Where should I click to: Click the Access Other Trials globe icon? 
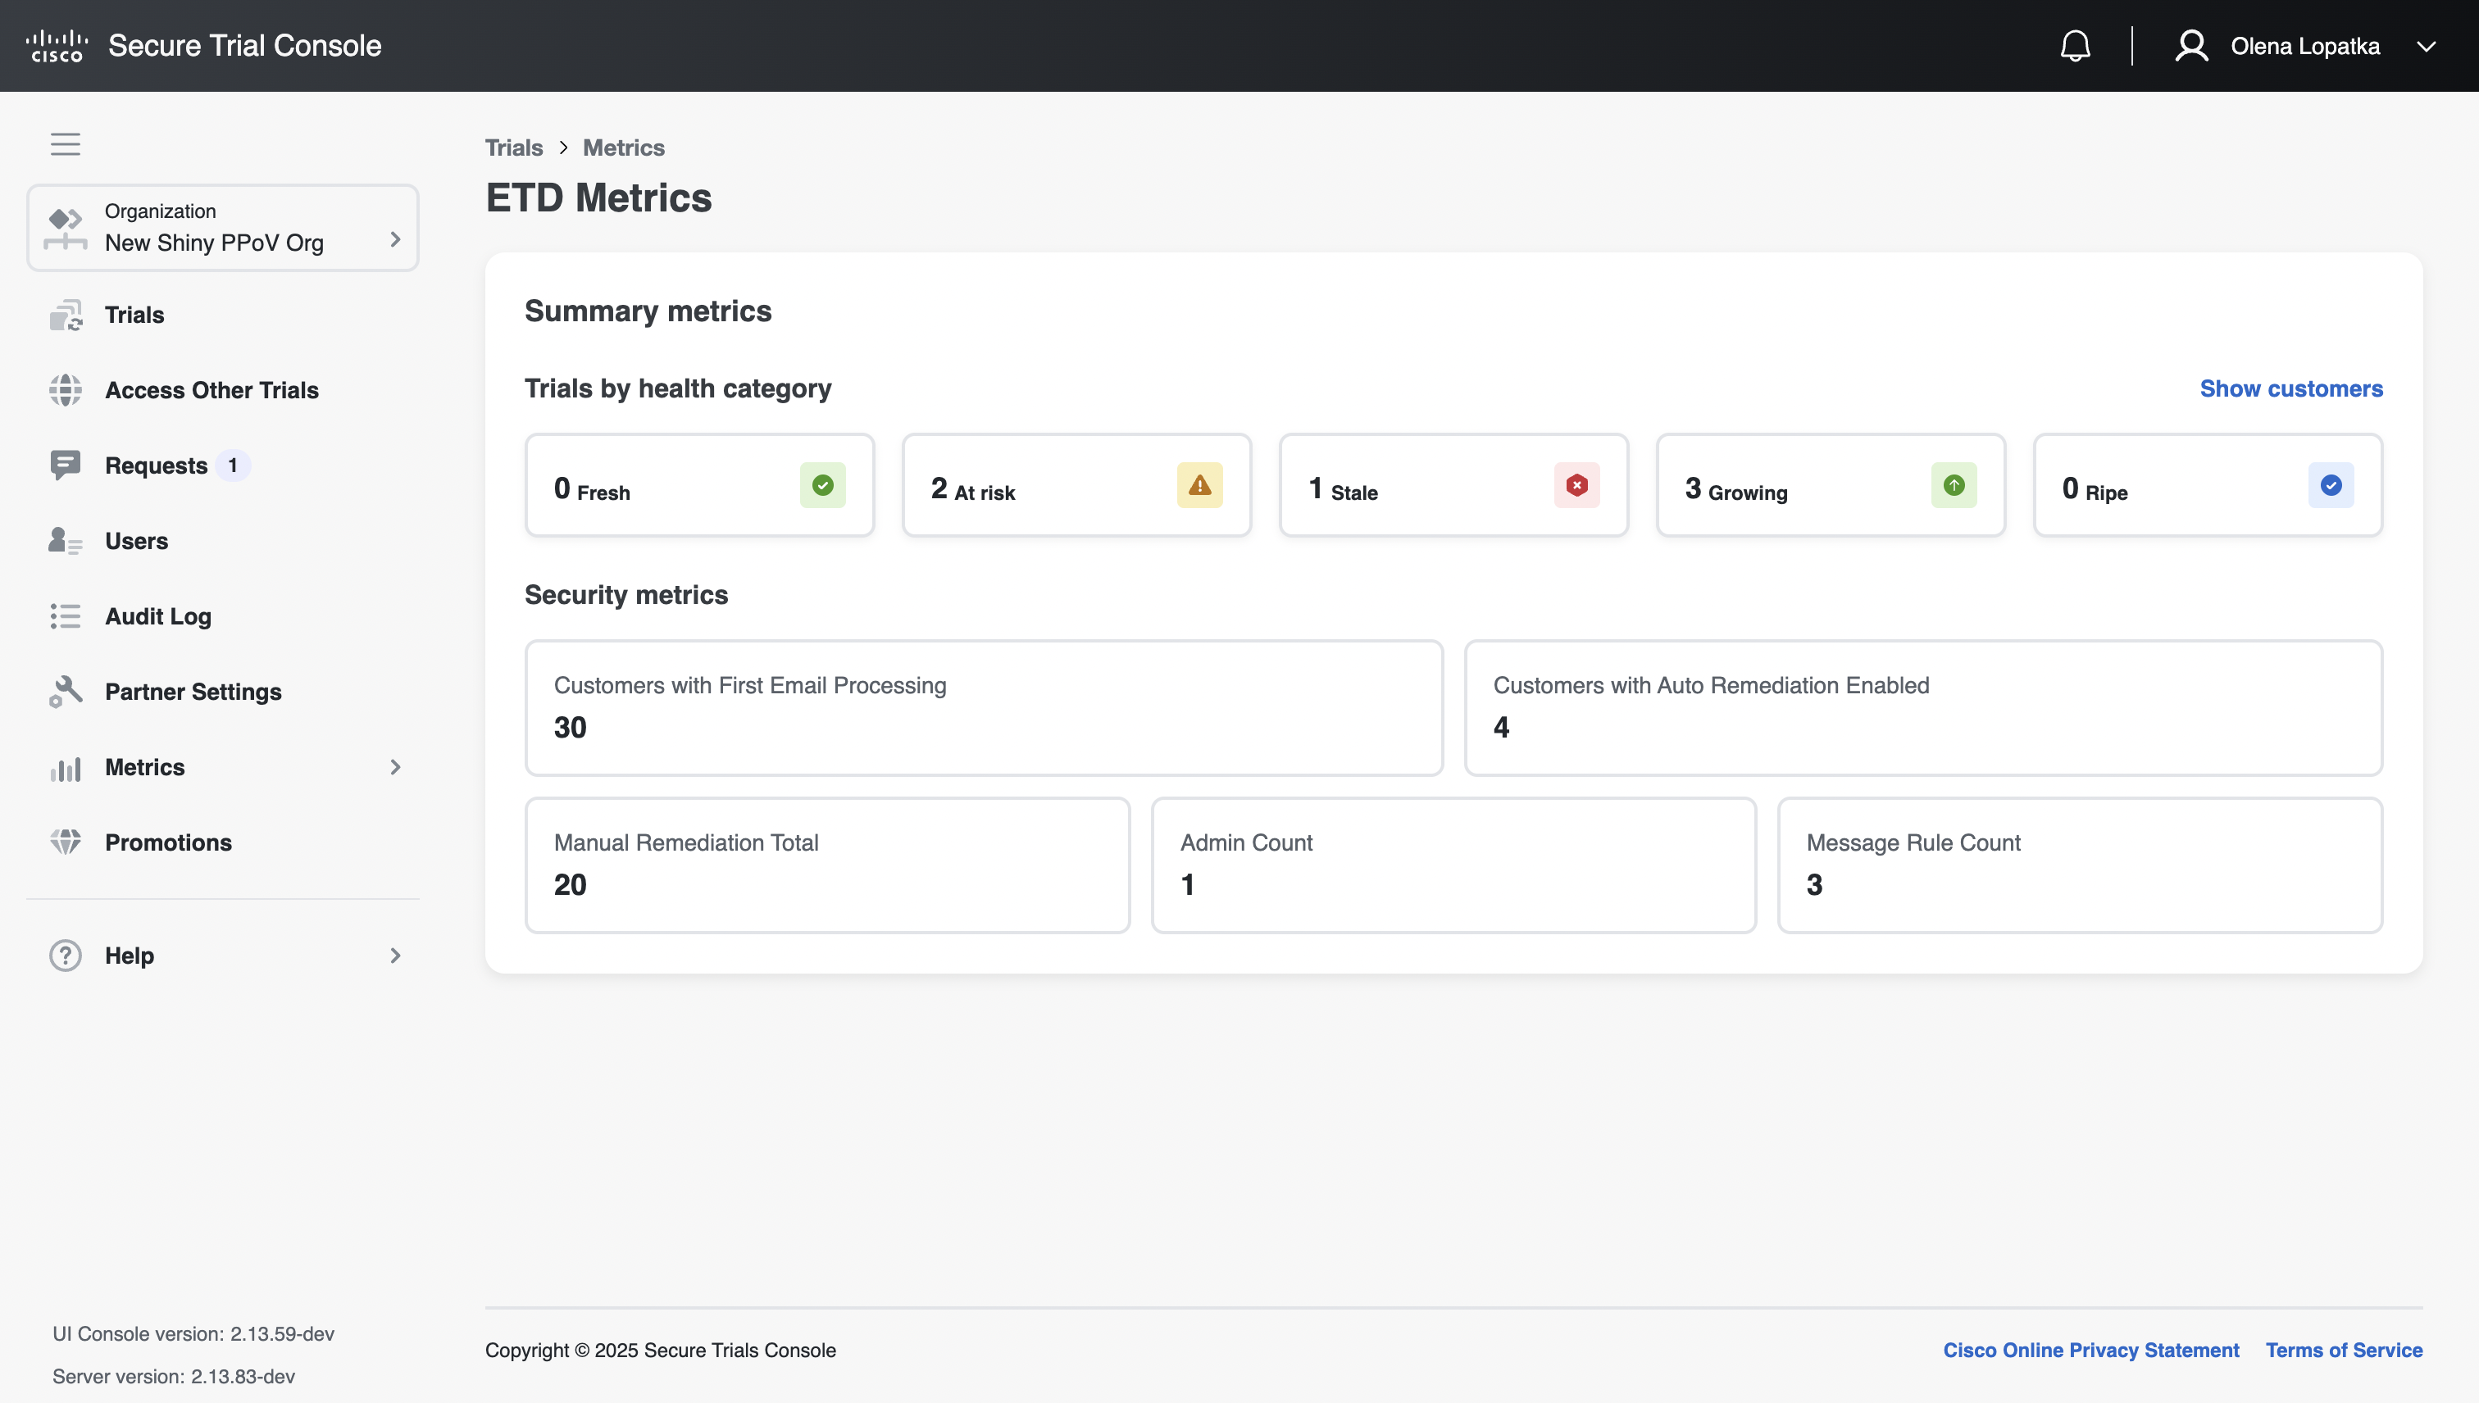pos(66,390)
